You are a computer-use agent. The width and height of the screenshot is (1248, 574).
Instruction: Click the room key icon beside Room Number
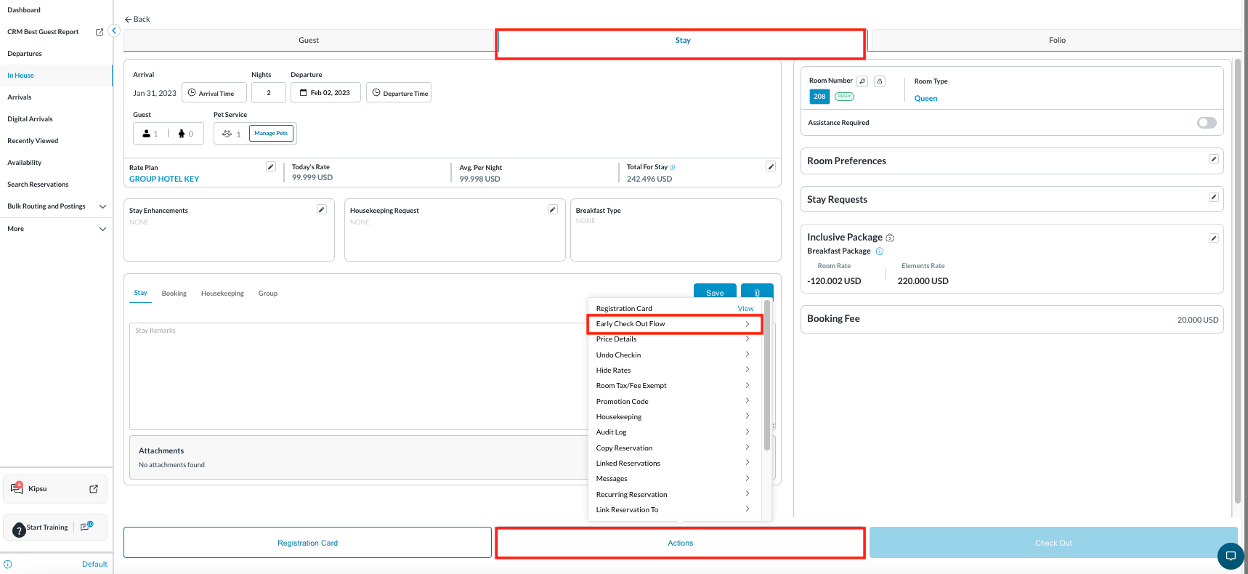(x=862, y=81)
